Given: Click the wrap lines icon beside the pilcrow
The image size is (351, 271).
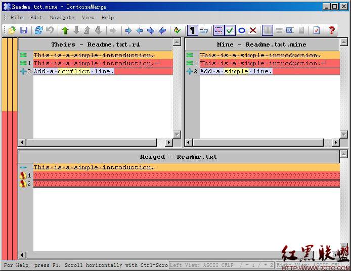Looking at the screenshot, I should 203,30.
